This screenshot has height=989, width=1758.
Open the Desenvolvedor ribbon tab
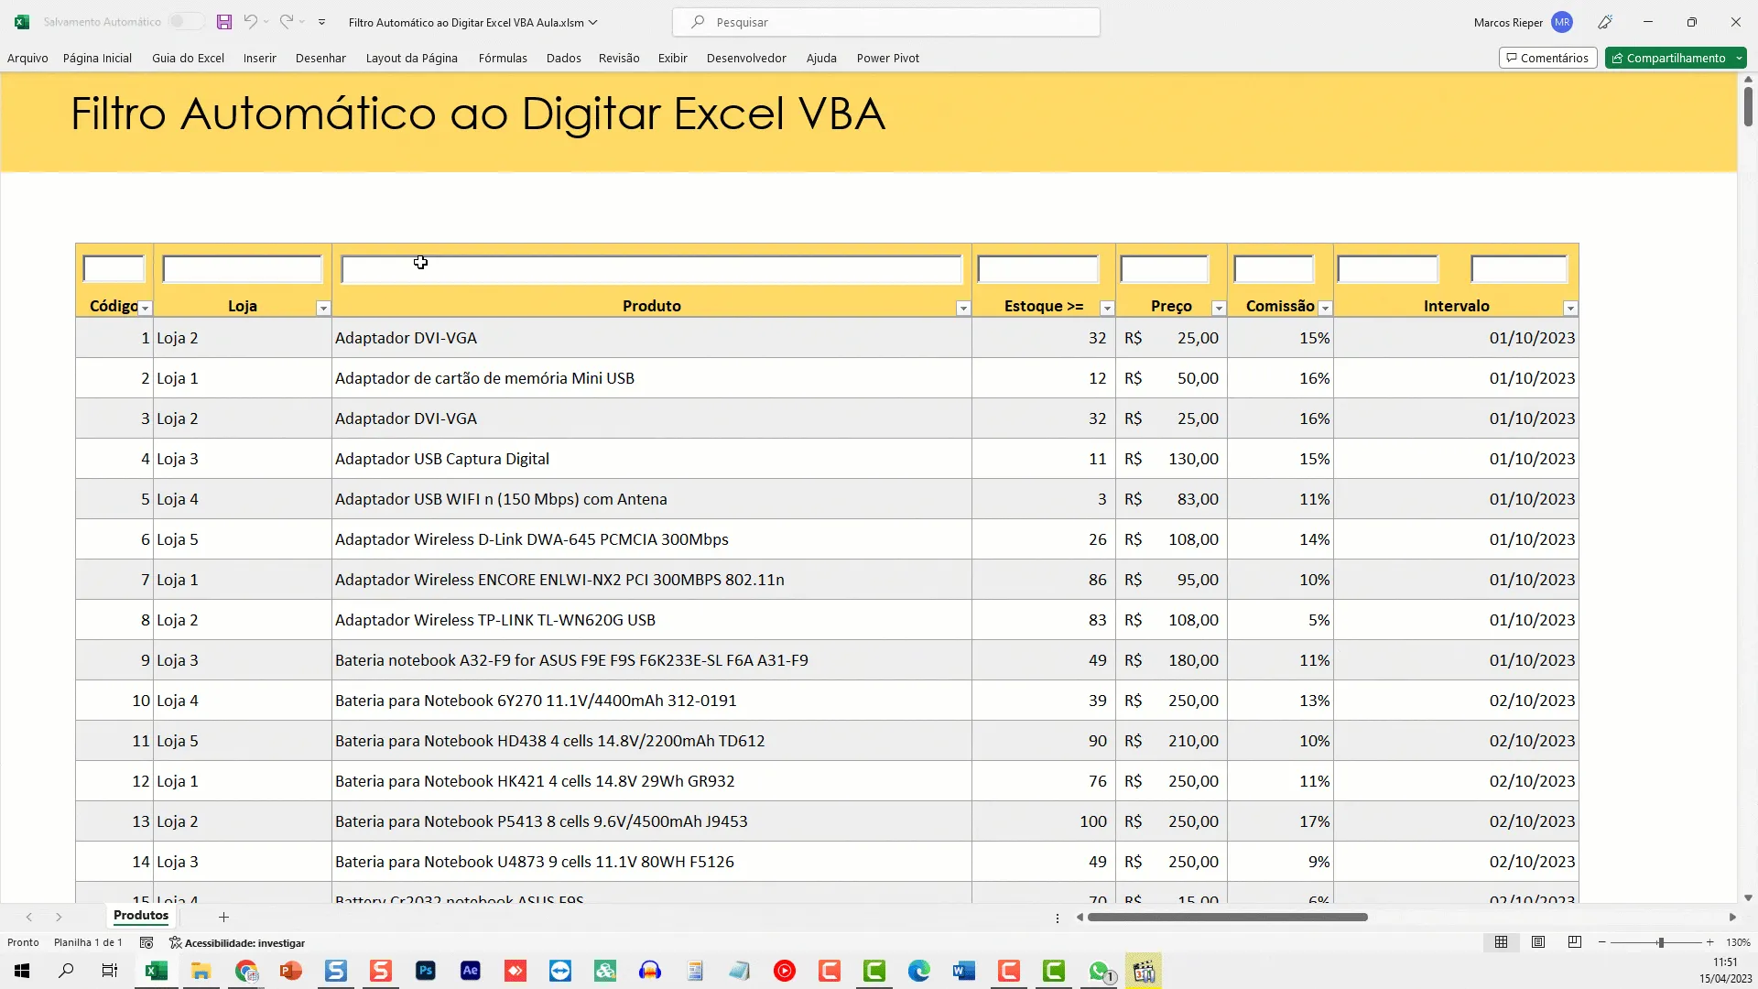(746, 58)
